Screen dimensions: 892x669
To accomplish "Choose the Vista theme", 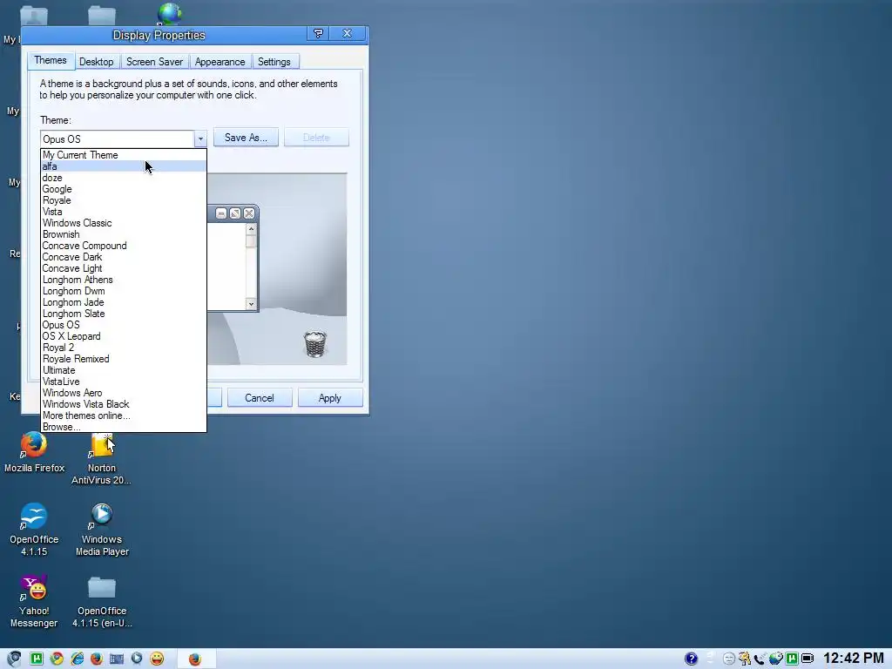I will (124, 212).
